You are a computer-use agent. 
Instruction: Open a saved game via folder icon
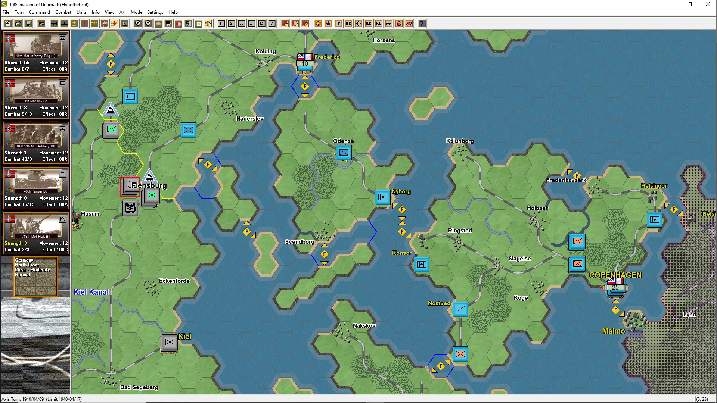click(18, 24)
